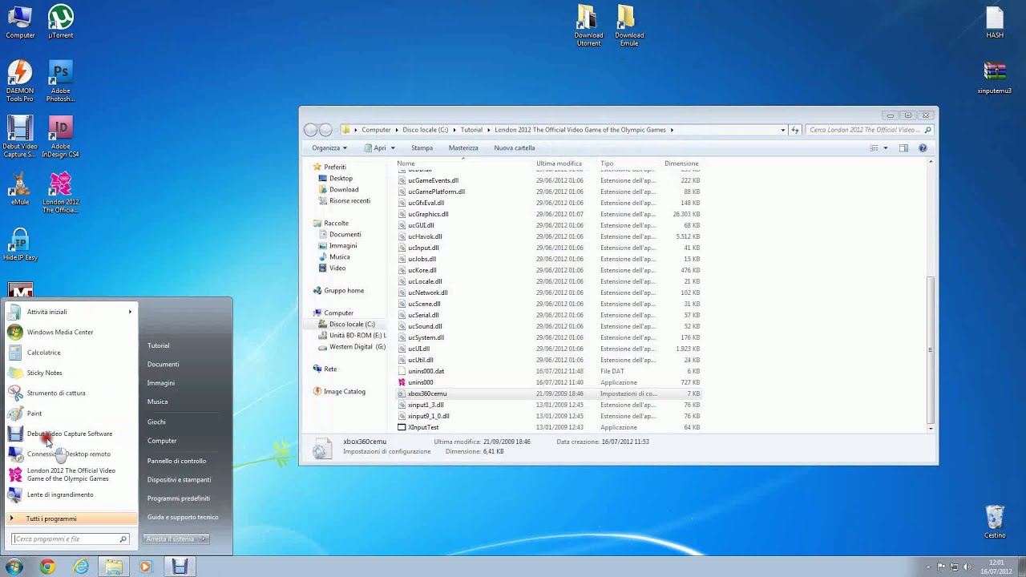Select Download Emule folder on desktop

point(629,25)
